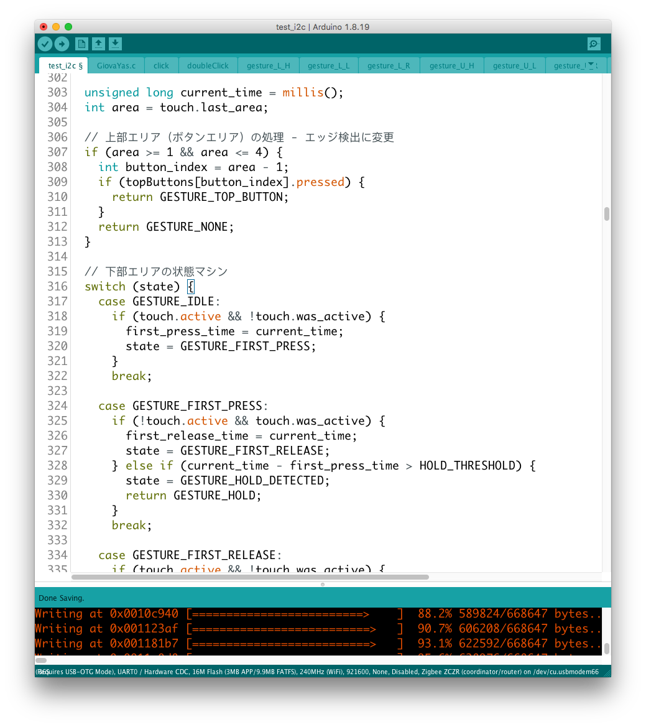Open the Serial Monitor
This screenshot has width=646, height=727.
click(594, 44)
